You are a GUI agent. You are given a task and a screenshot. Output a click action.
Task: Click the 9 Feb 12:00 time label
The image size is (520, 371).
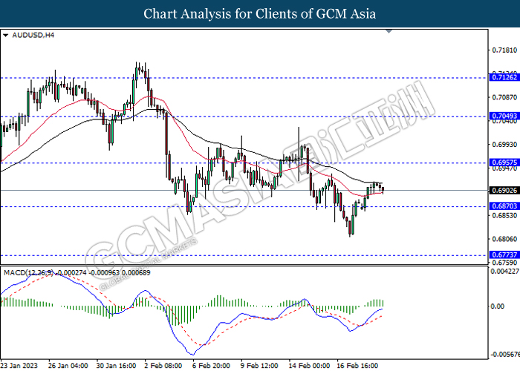[259, 366]
